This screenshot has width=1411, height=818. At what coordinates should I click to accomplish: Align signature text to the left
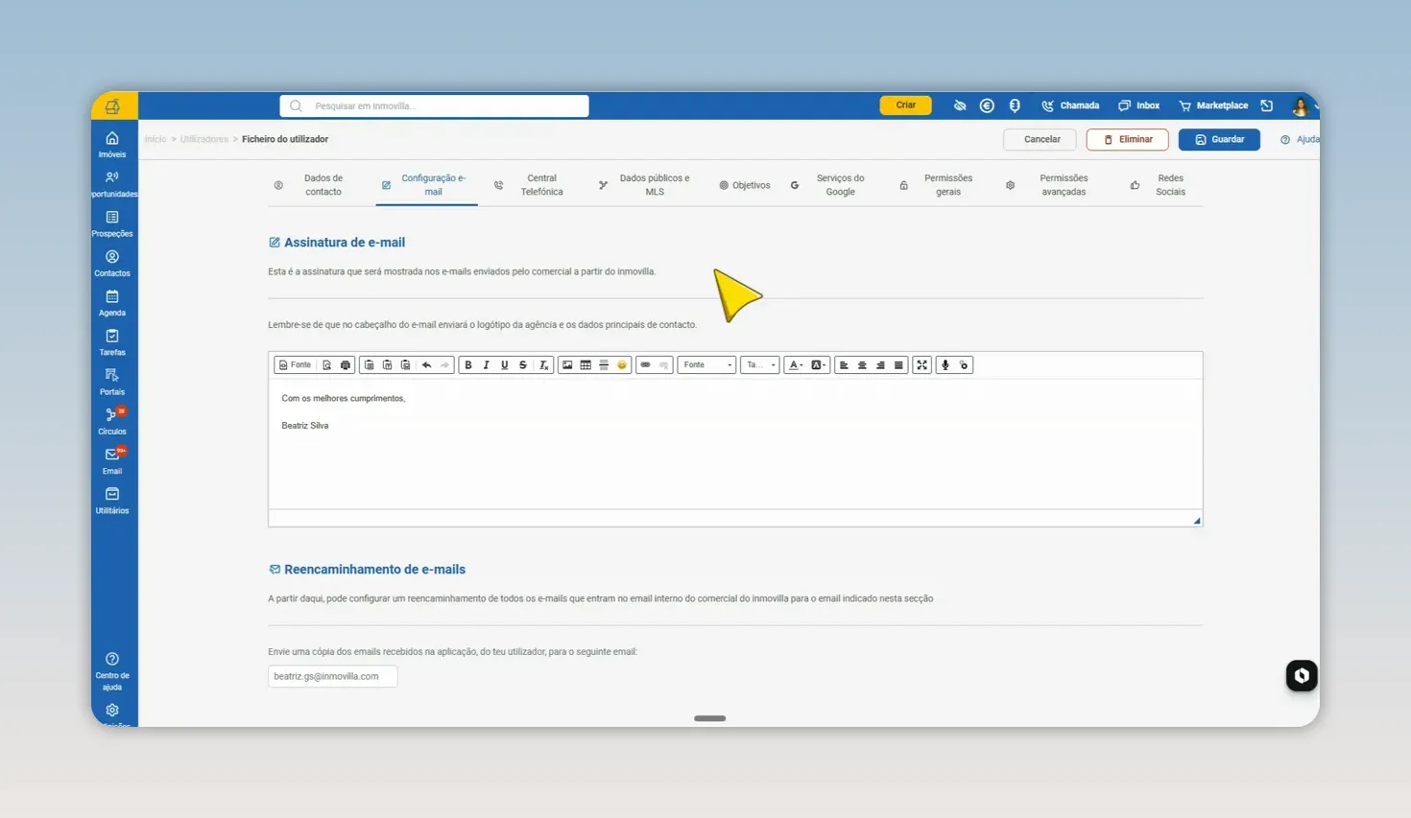tap(844, 365)
